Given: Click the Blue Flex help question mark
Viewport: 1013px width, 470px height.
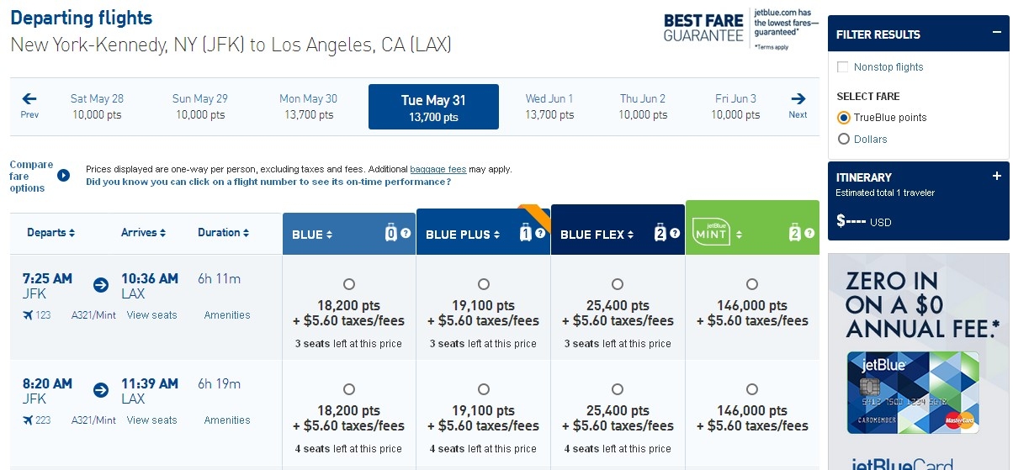Looking at the screenshot, I should [x=674, y=233].
